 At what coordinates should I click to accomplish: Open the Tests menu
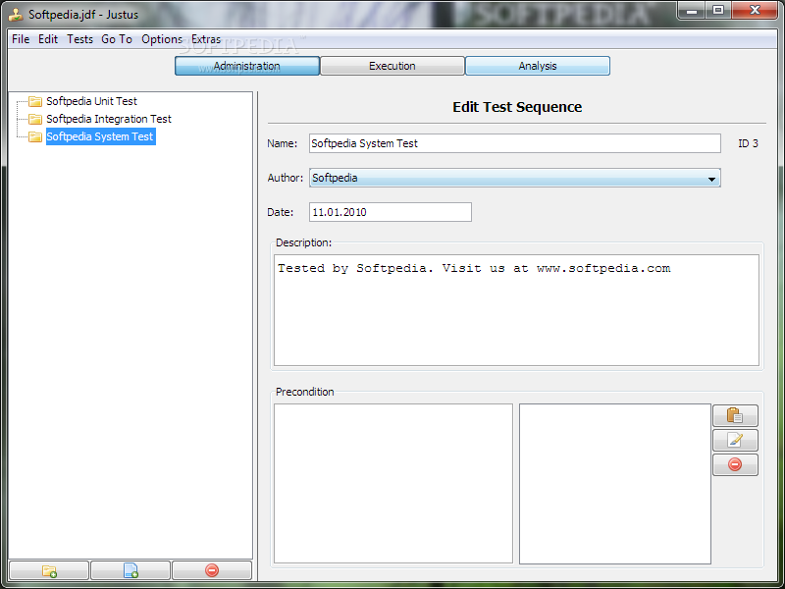click(80, 39)
